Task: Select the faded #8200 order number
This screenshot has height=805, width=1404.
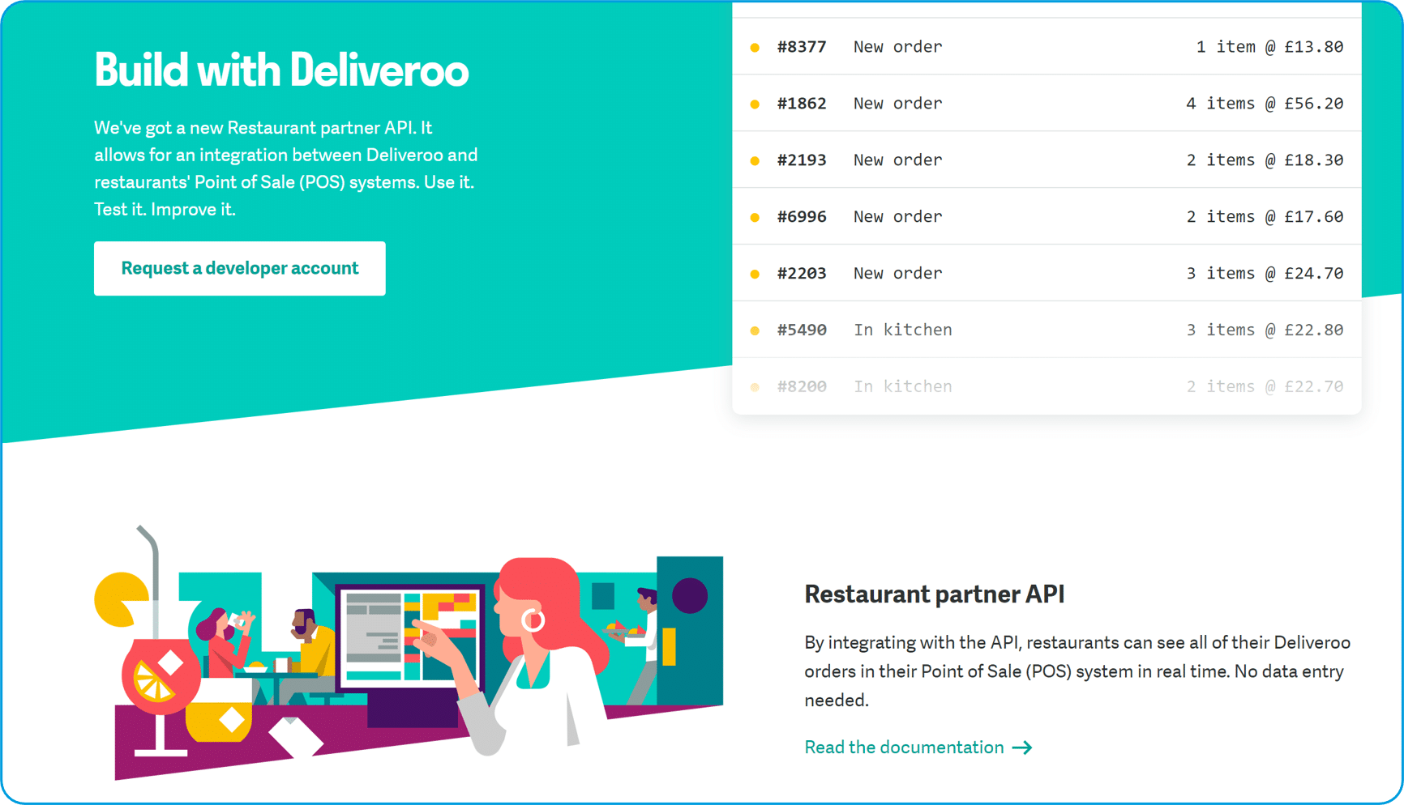Action: (x=801, y=387)
